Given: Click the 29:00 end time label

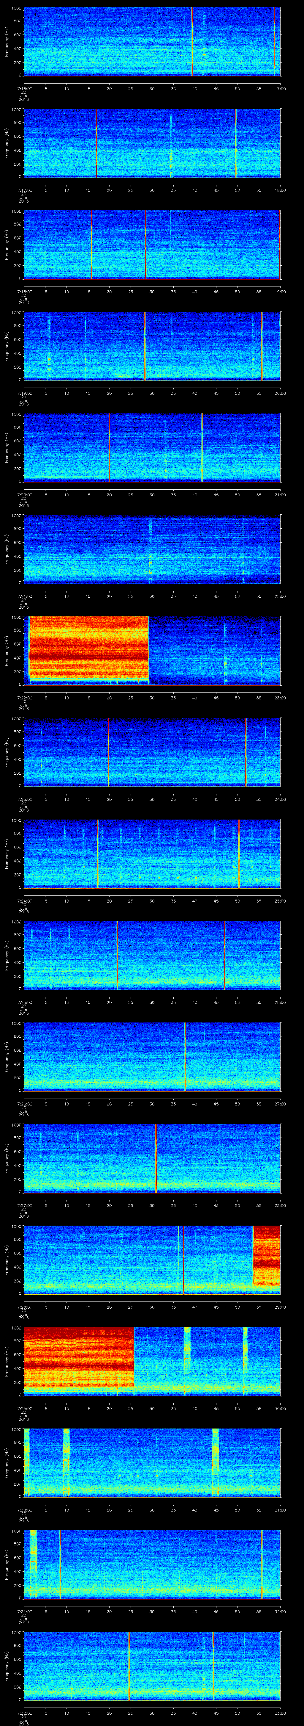Looking at the screenshot, I should point(280,1307).
